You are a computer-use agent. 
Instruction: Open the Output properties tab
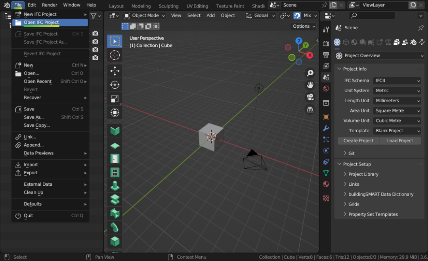coord(326,55)
